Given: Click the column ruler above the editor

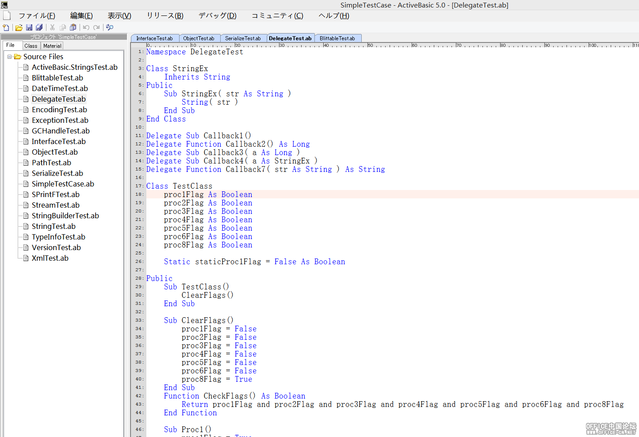Looking at the screenshot, I should 392,45.
